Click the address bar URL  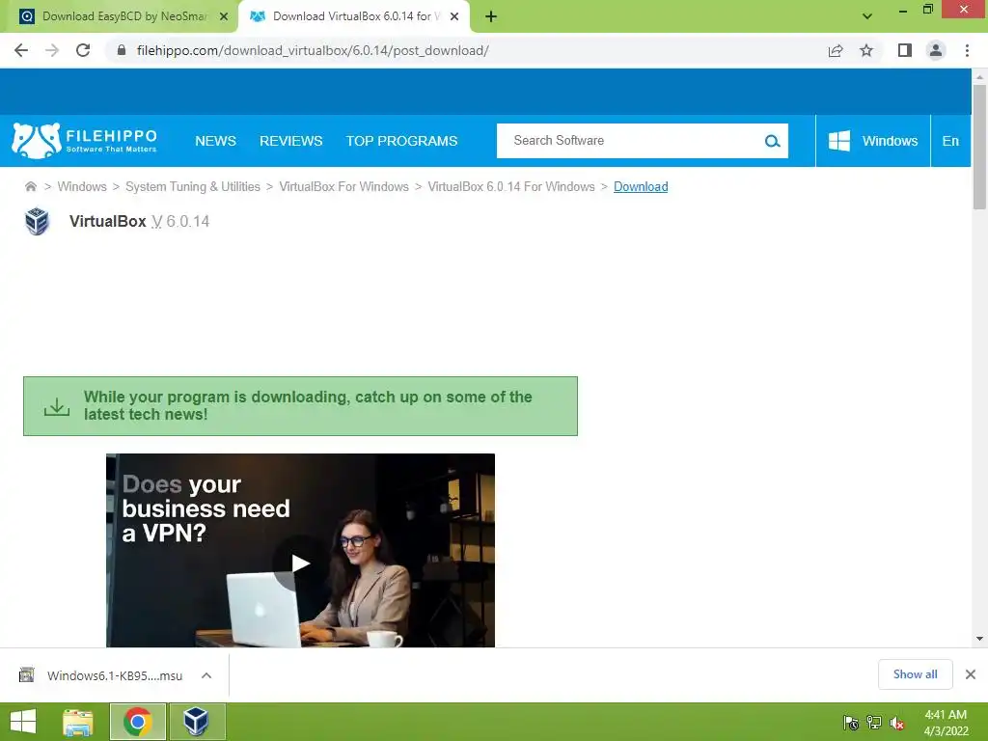(313, 50)
